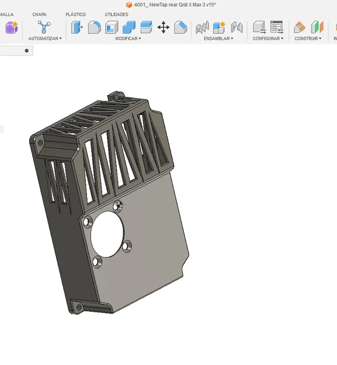Open the Configure Table icon

(277, 27)
